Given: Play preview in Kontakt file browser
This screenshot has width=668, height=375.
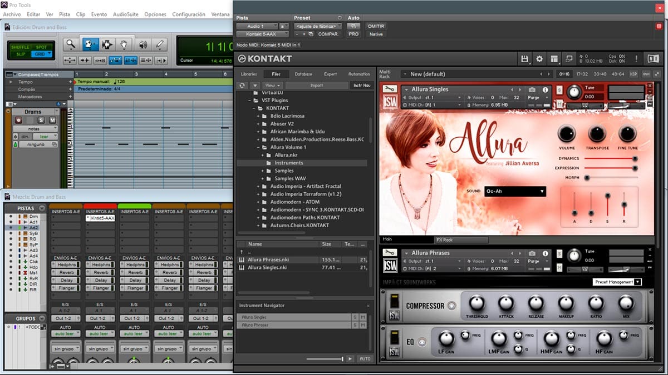Looking at the screenshot, I should (x=350, y=359).
